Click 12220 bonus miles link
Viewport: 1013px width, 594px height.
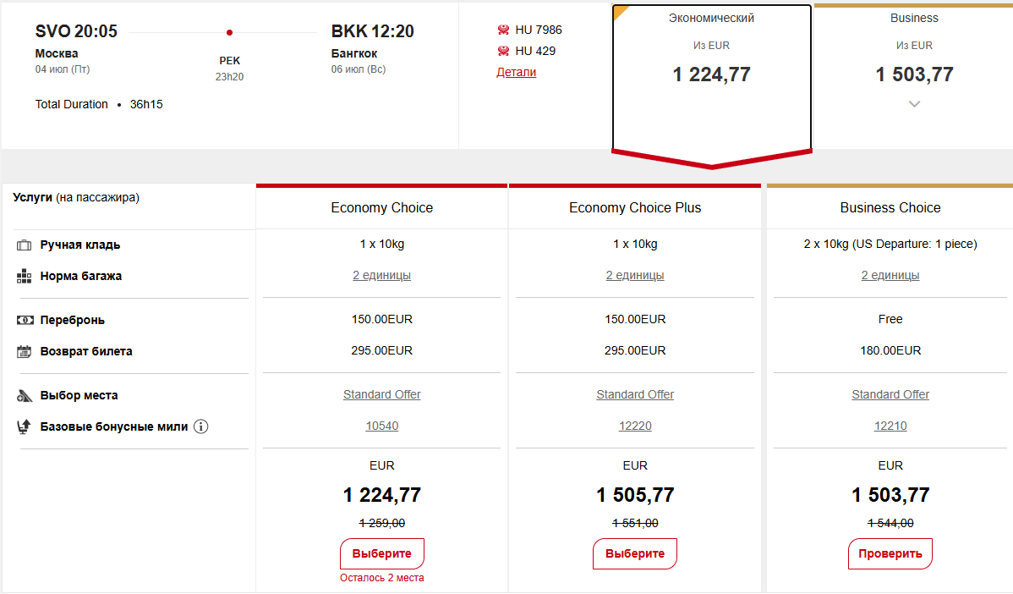point(634,426)
